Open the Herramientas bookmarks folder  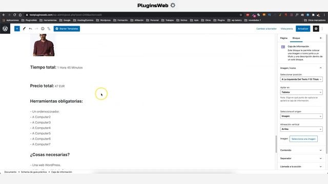(48, 20)
